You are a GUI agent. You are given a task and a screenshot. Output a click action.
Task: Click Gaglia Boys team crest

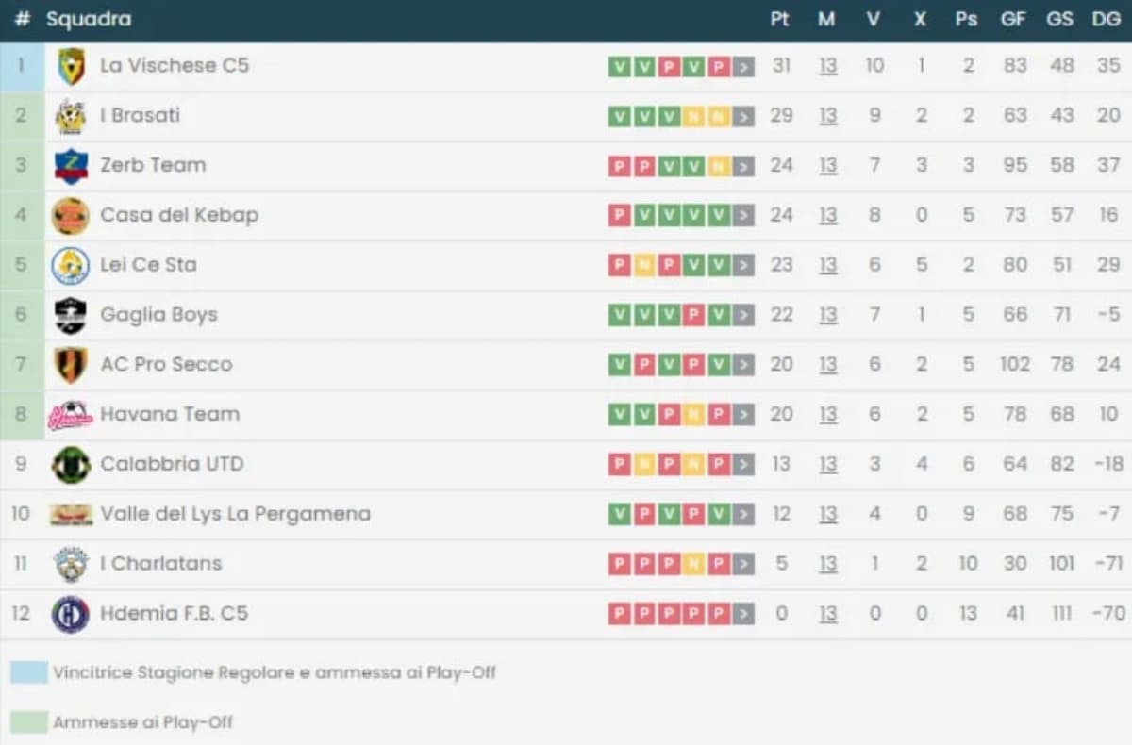pyautogui.click(x=71, y=315)
